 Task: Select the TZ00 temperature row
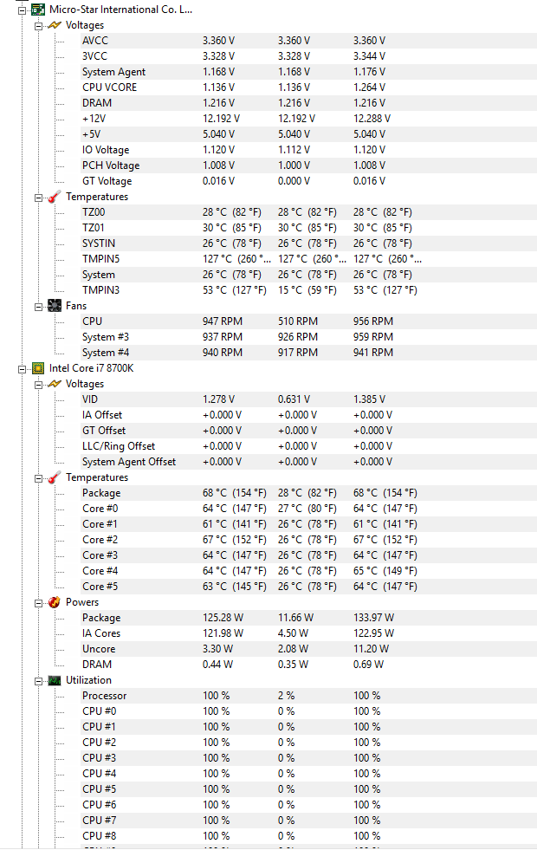[x=309, y=212]
